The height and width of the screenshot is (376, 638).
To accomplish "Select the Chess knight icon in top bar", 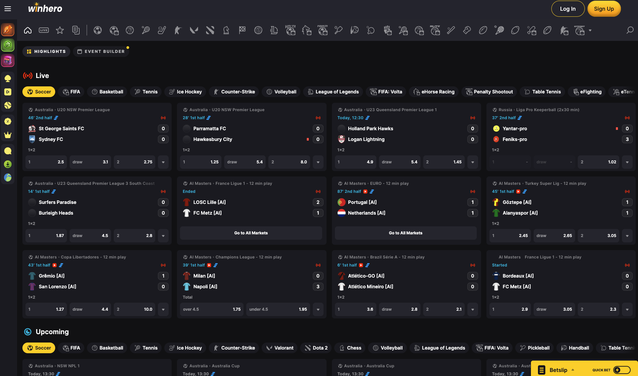I will pos(226,30).
